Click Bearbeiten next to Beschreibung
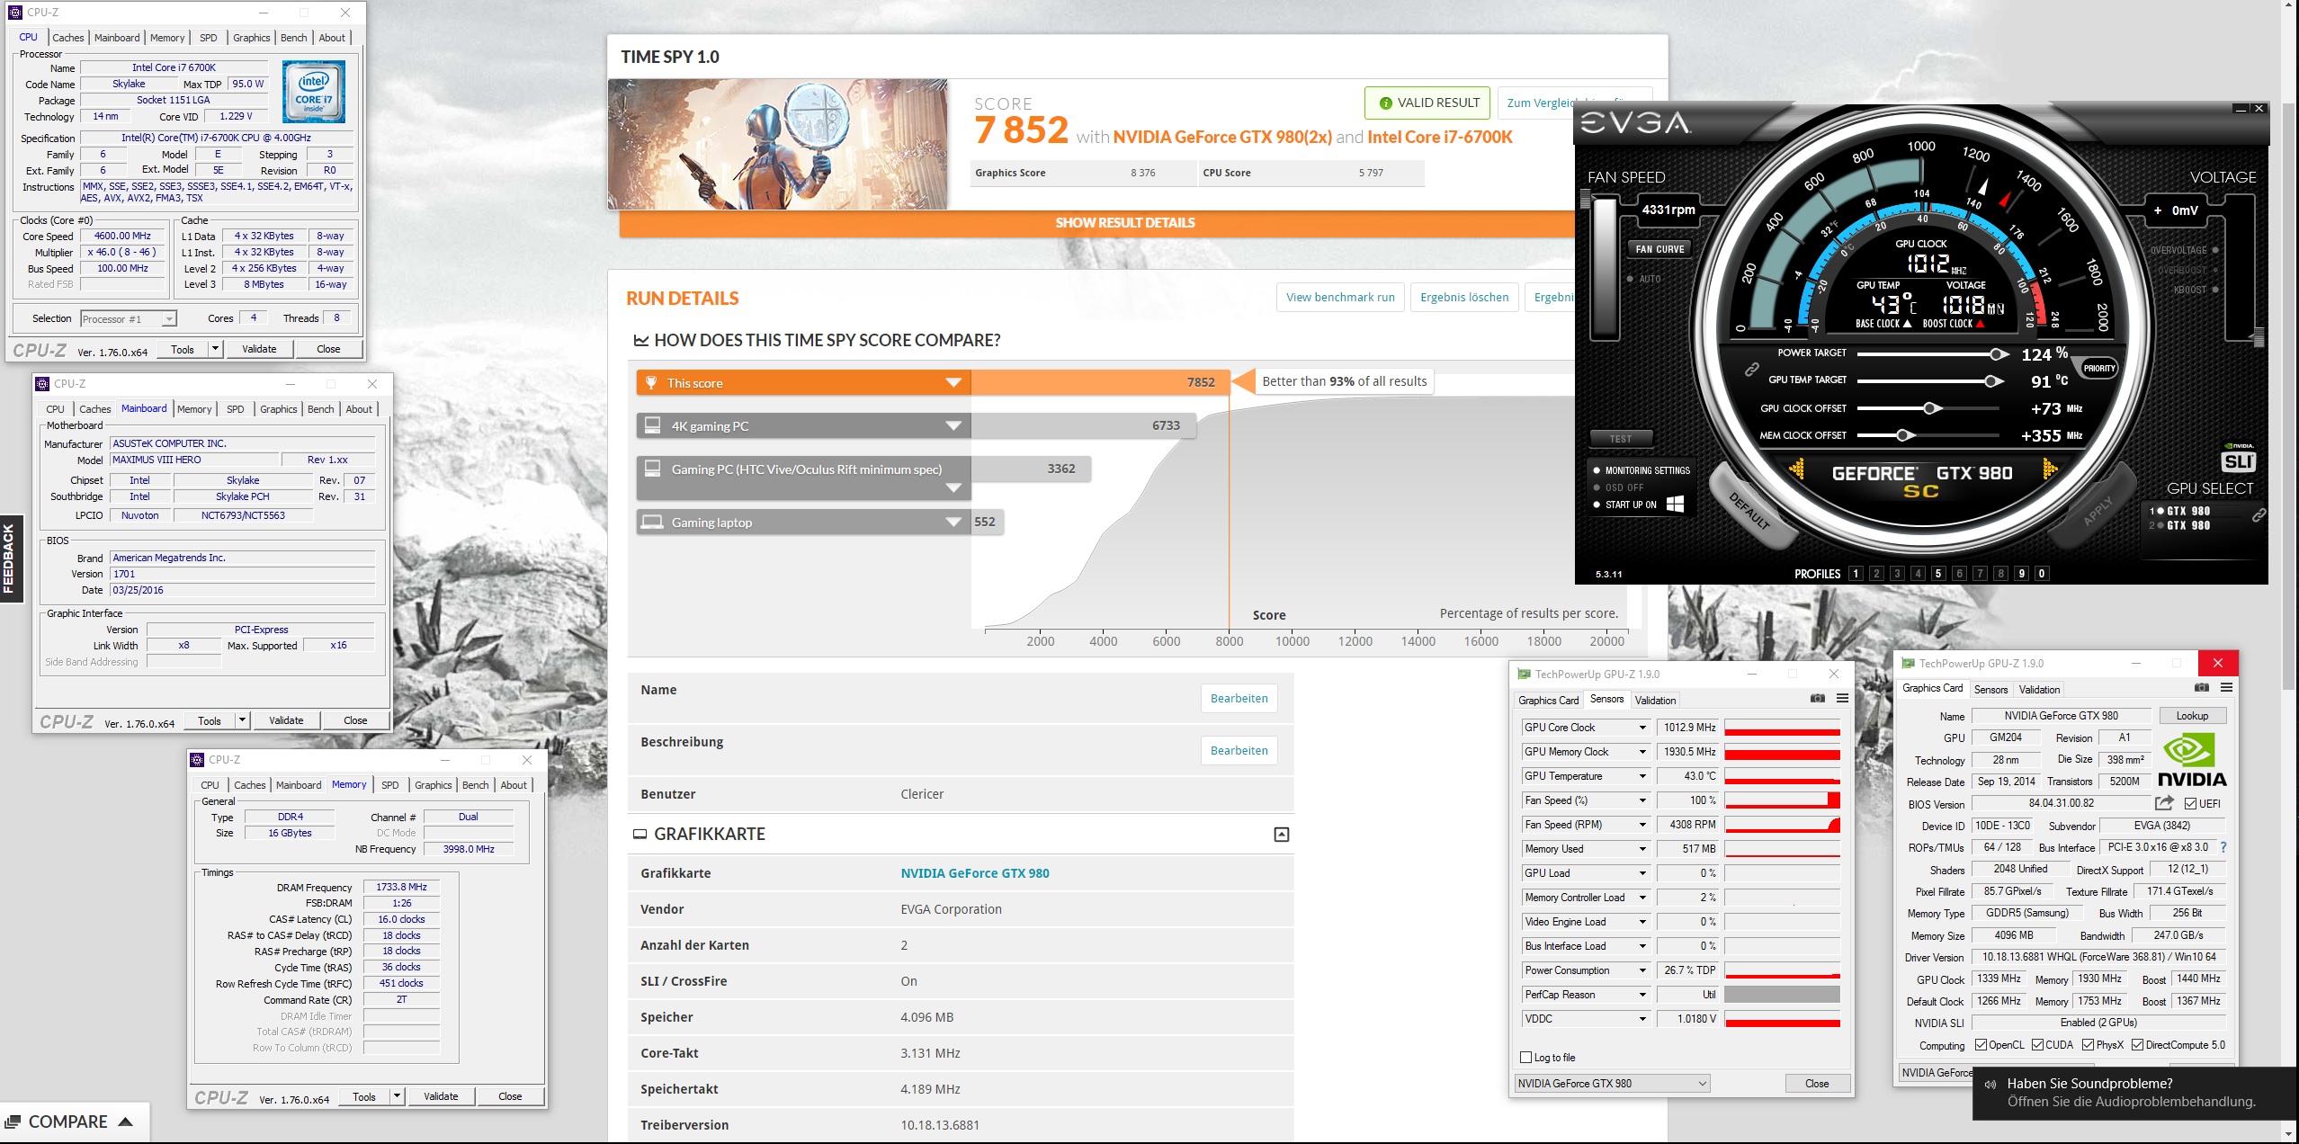 point(1239,751)
